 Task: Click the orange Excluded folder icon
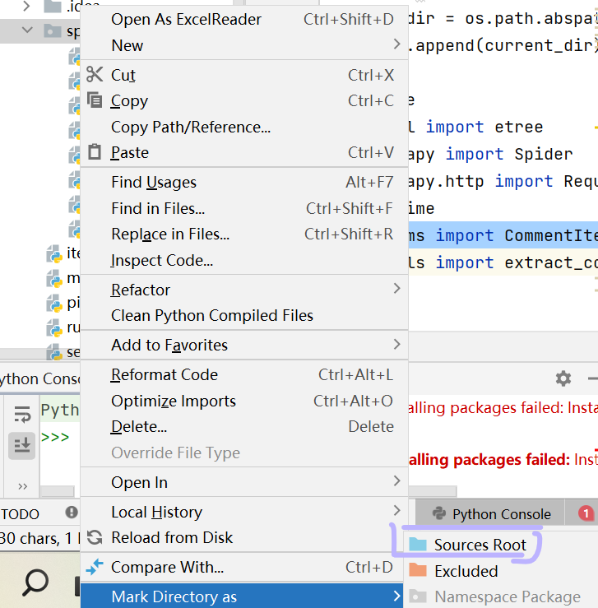coord(418,571)
